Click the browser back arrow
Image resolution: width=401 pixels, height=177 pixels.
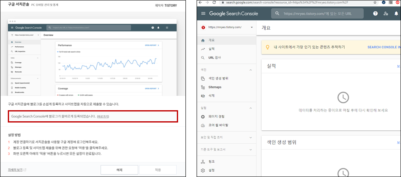[201, 2]
